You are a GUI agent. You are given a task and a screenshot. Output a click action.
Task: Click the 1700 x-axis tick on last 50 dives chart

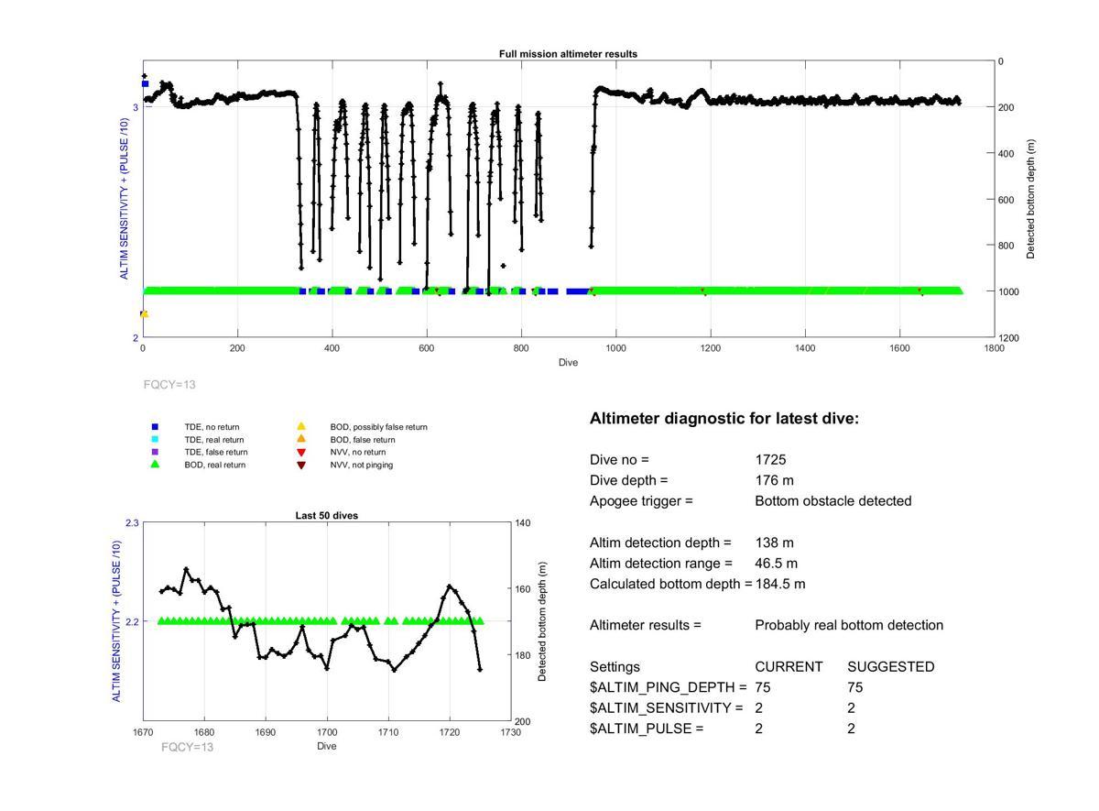[327, 732]
